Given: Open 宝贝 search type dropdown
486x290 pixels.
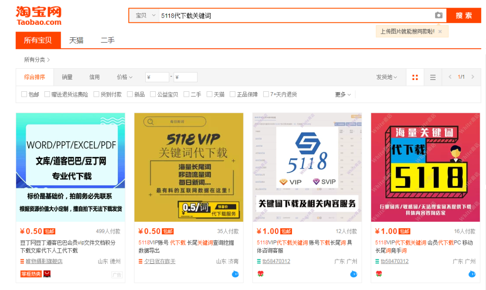Looking at the screenshot, I should 145,15.
